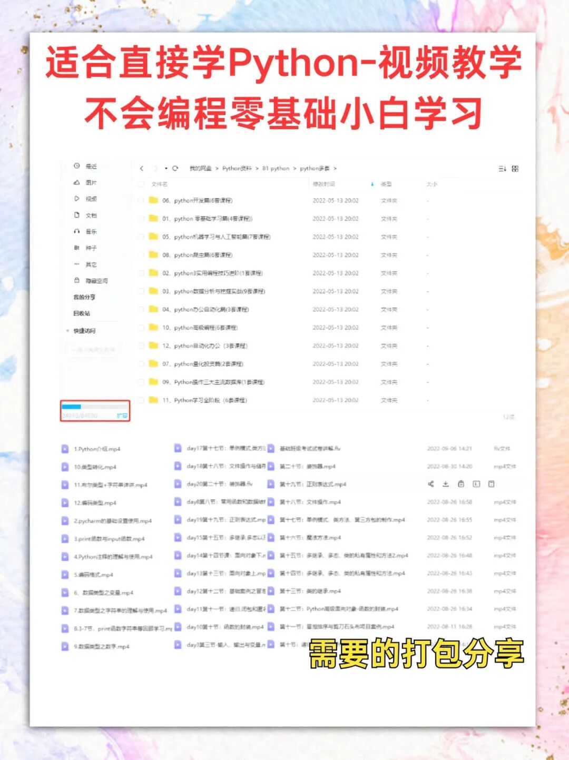Click the video file icon of 10.类型转化.mp4
This screenshot has width=569, height=760.
(65, 467)
